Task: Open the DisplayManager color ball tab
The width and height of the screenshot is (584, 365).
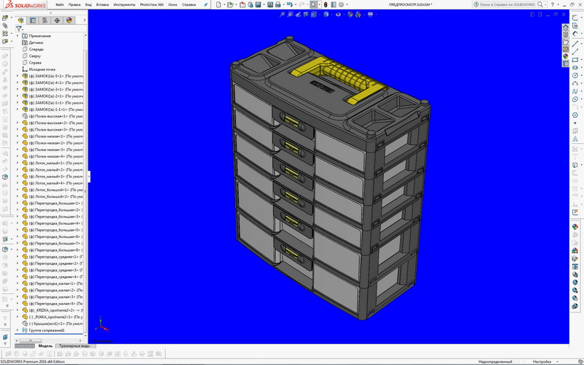Action: click(69, 20)
